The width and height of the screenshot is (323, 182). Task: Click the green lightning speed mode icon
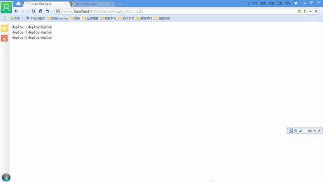305,11
